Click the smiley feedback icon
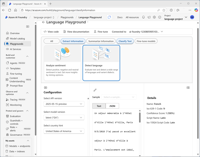This screenshot has width=200, height=157. tap(159, 17)
